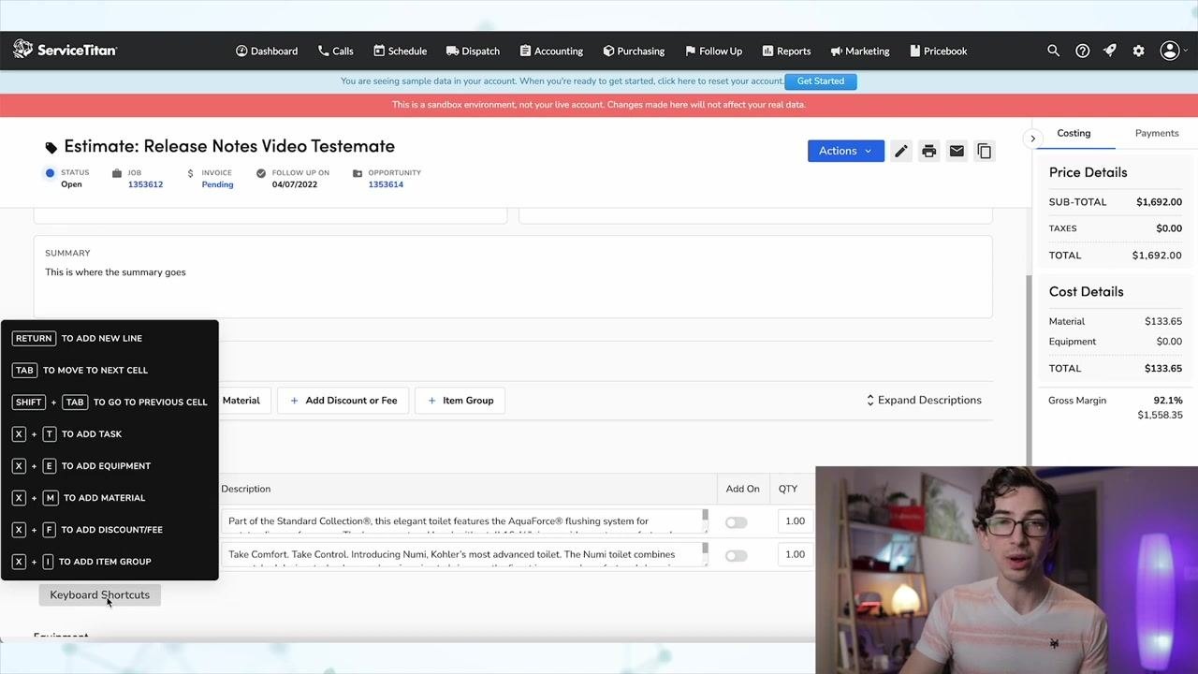Click Add Discount or Fee button

[x=343, y=401]
